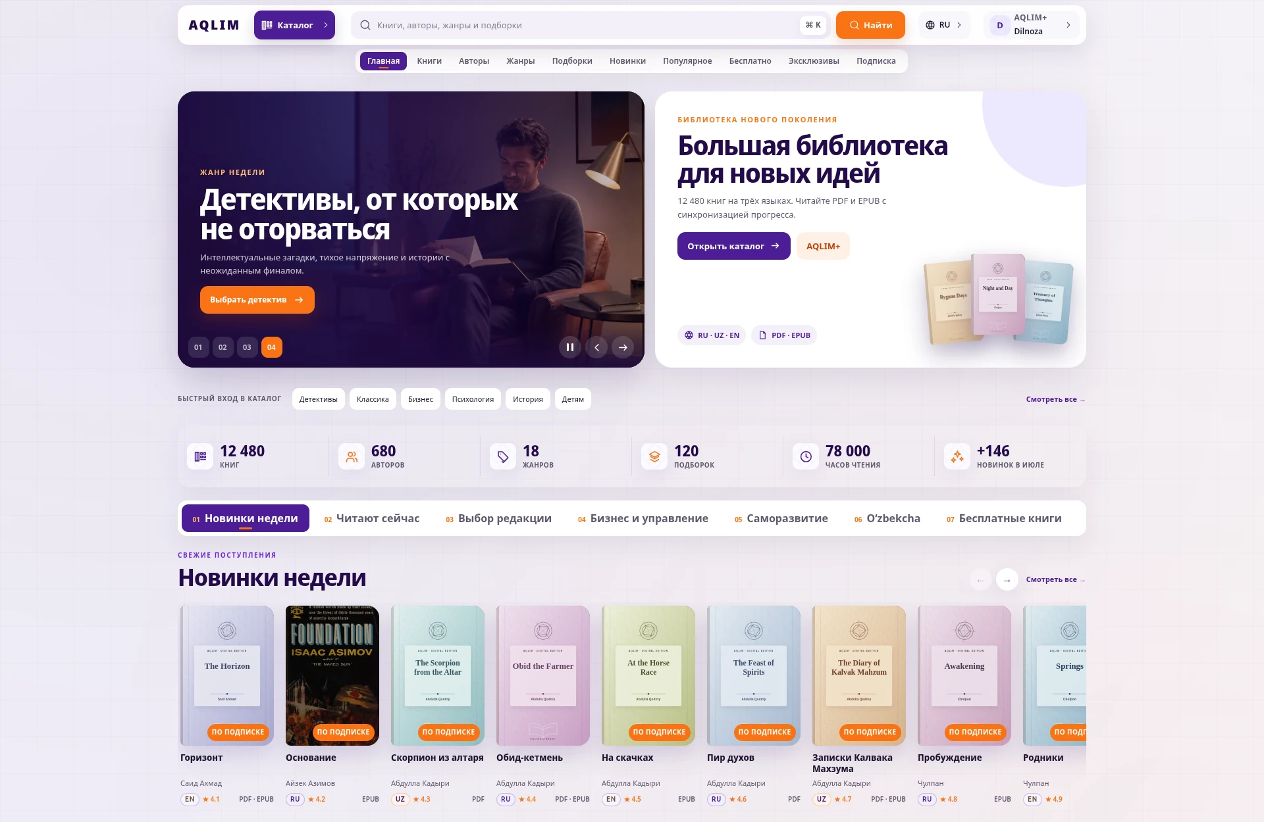This screenshot has width=1264, height=822.
Task: Click the AQLIM logo
Action: (x=214, y=25)
